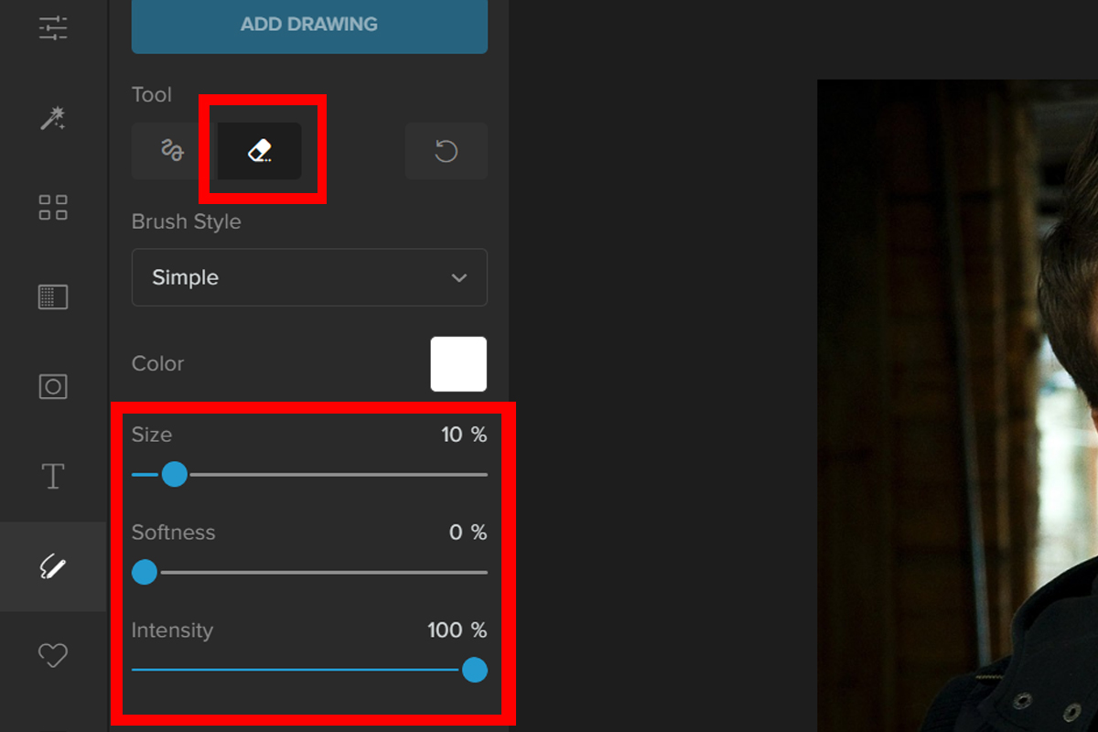Click the circular-arrow reset button beside the tools
This screenshot has height=732, width=1098.
446,151
